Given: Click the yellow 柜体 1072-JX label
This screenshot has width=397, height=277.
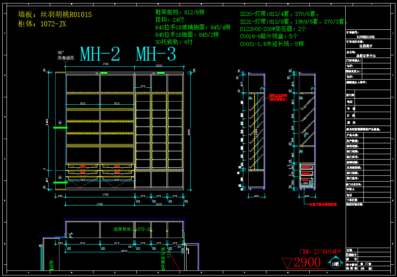Looking at the screenshot, I should pos(42,24).
